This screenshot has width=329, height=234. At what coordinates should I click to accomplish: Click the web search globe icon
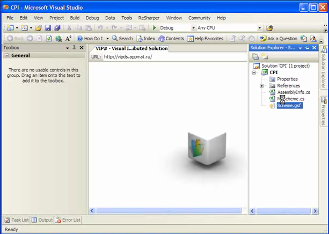59,39
